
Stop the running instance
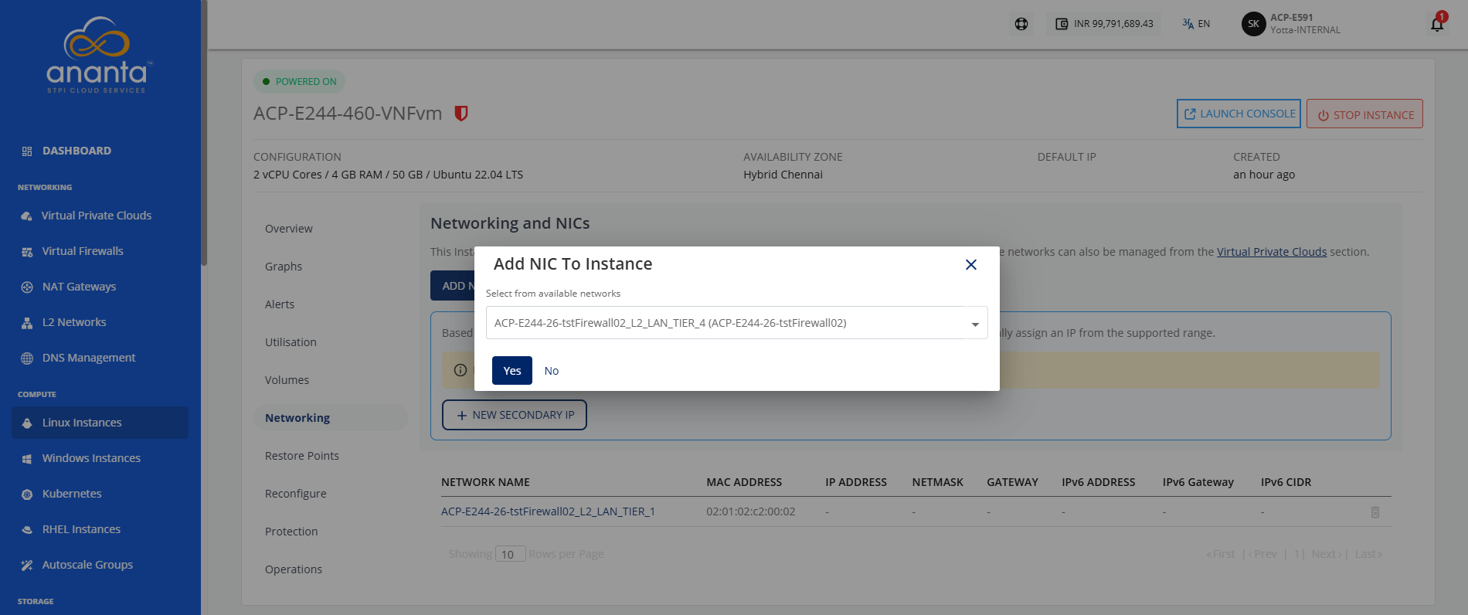click(x=1364, y=114)
